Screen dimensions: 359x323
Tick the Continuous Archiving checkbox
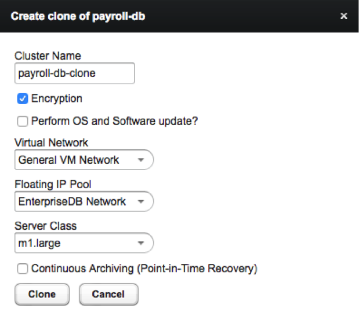[x=23, y=269]
